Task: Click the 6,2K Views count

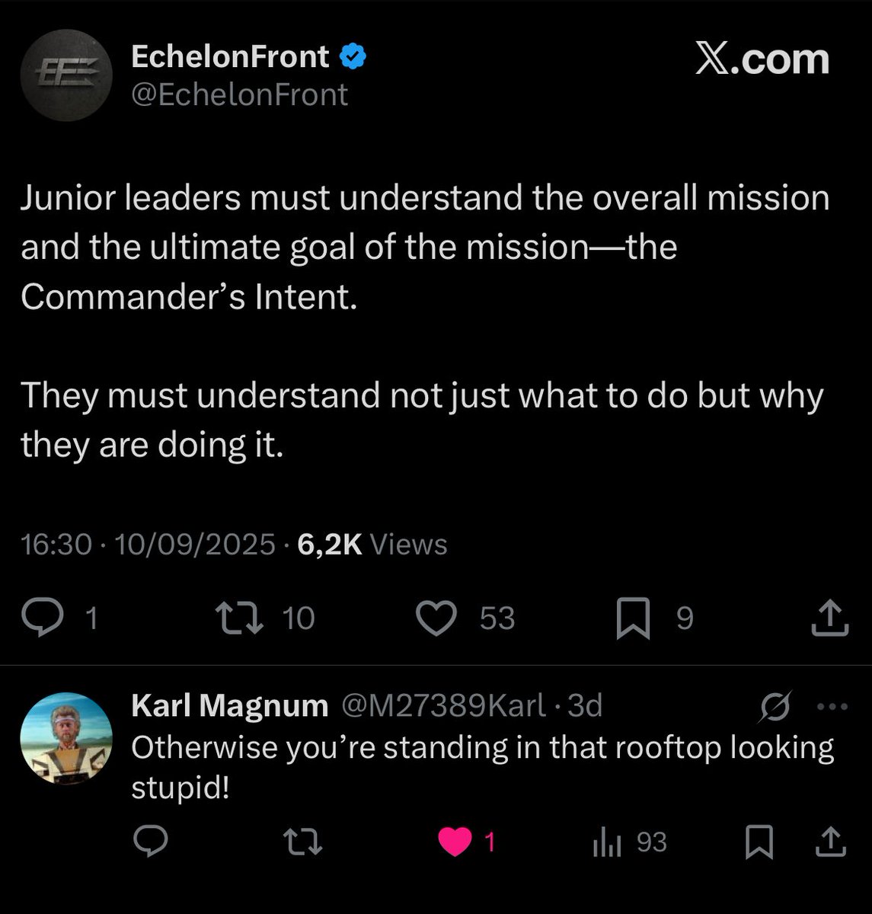Action: (372, 544)
